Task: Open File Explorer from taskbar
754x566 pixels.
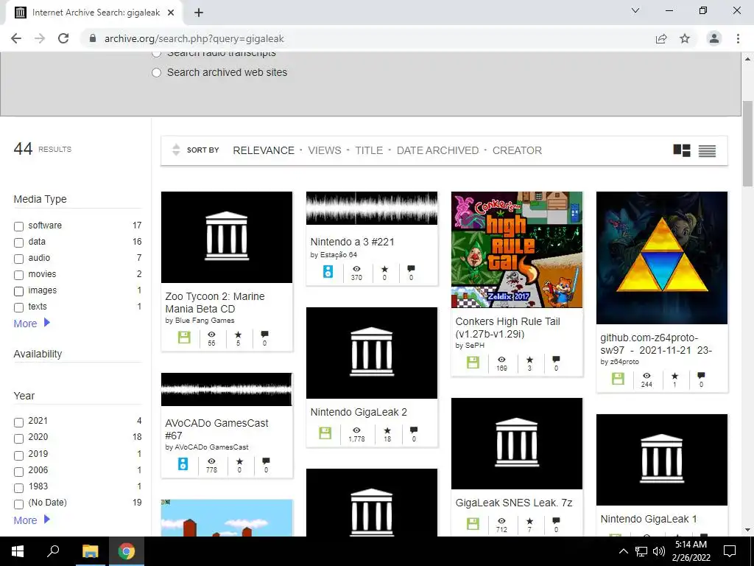Action: tap(90, 551)
